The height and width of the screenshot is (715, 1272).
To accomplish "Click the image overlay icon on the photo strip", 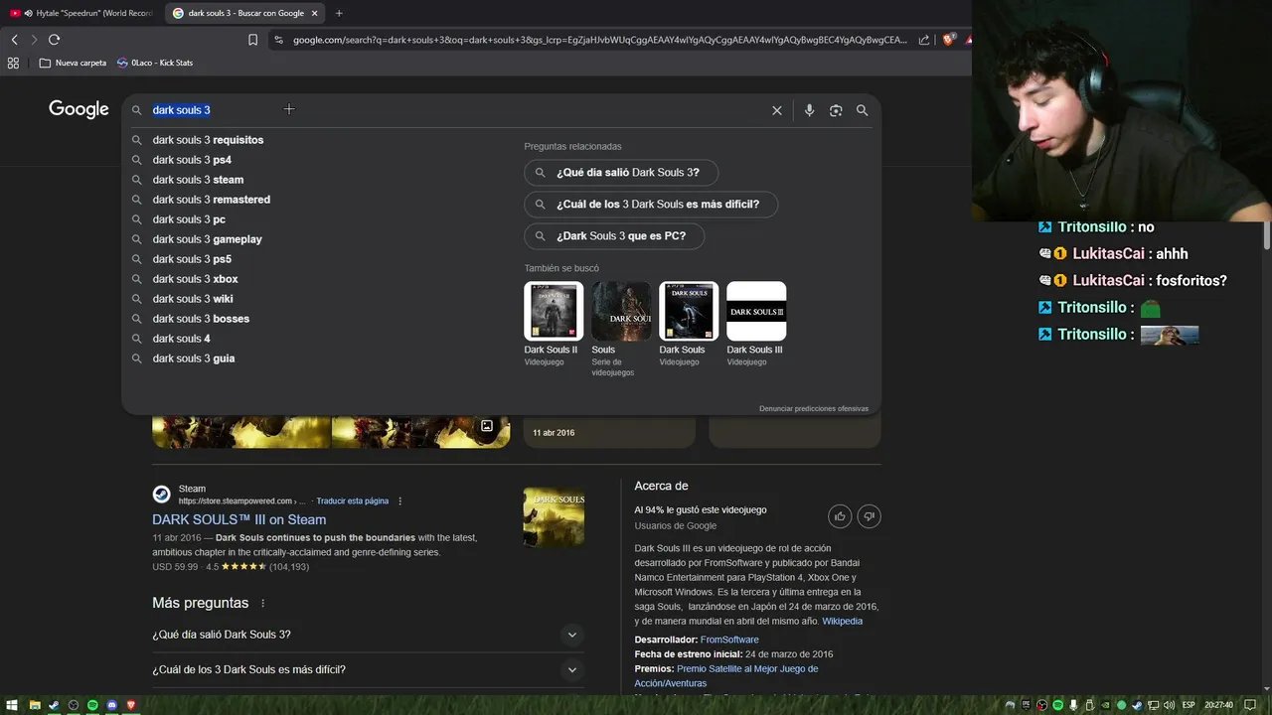I will click(487, 426).
